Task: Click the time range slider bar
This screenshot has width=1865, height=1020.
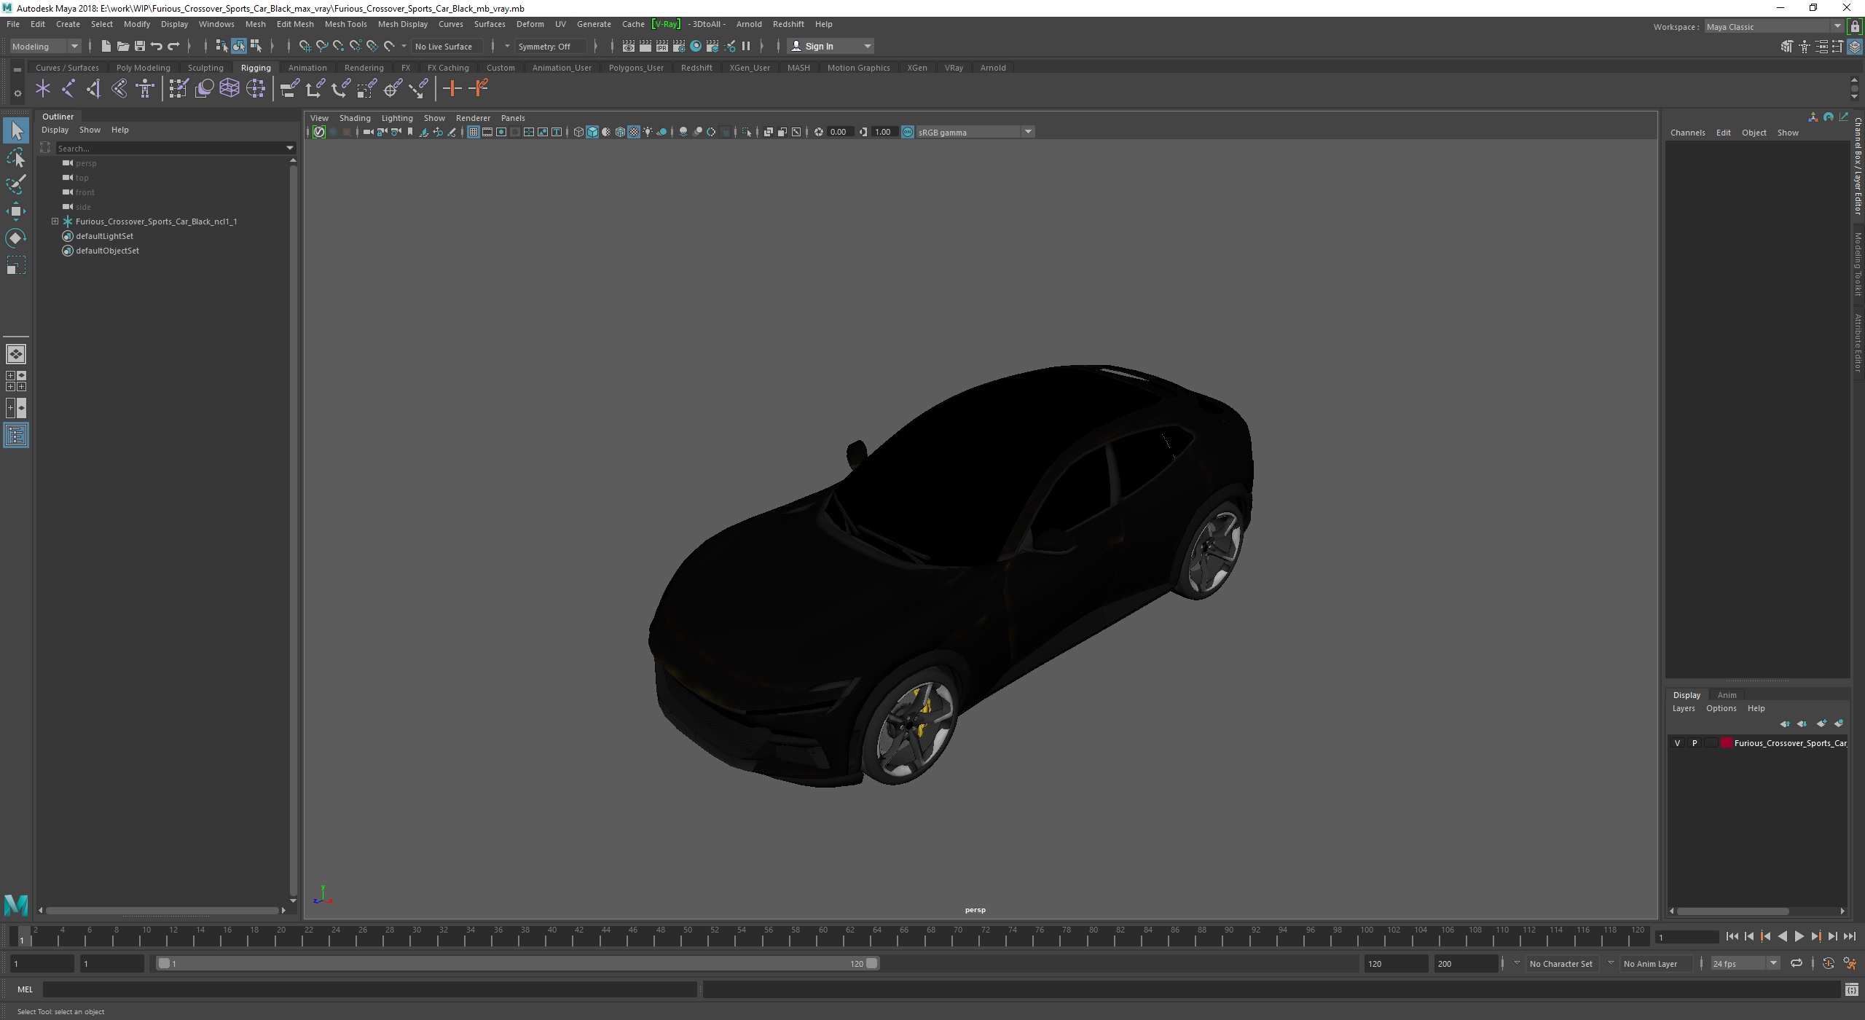Action: pos(517,963)
